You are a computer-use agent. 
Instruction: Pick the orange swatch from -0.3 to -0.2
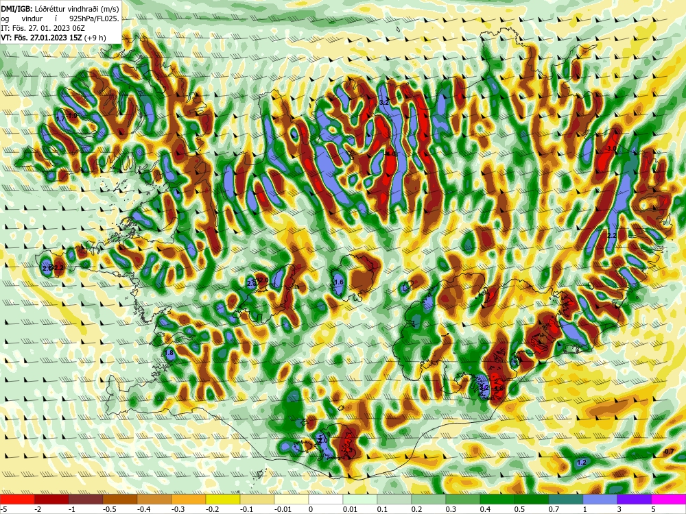189,500
